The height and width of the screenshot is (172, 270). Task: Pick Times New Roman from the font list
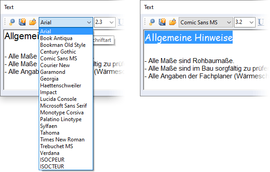pyautogui.click(x=66, y=140)
